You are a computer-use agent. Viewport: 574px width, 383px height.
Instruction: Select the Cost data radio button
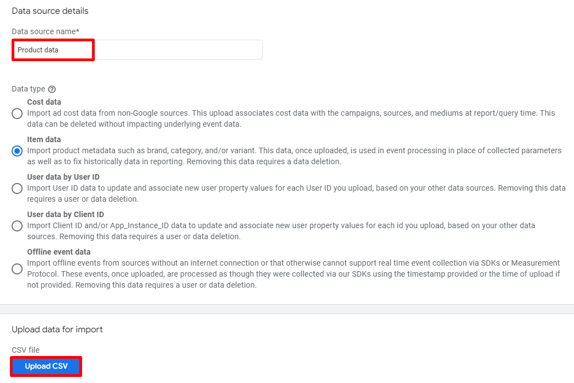pyautogui.click(x=17, y=114)
